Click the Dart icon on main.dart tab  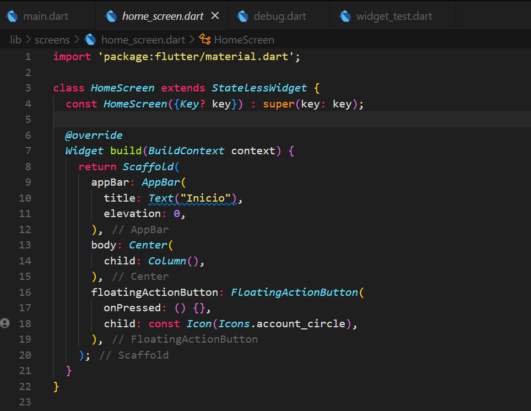click(12, 16)
